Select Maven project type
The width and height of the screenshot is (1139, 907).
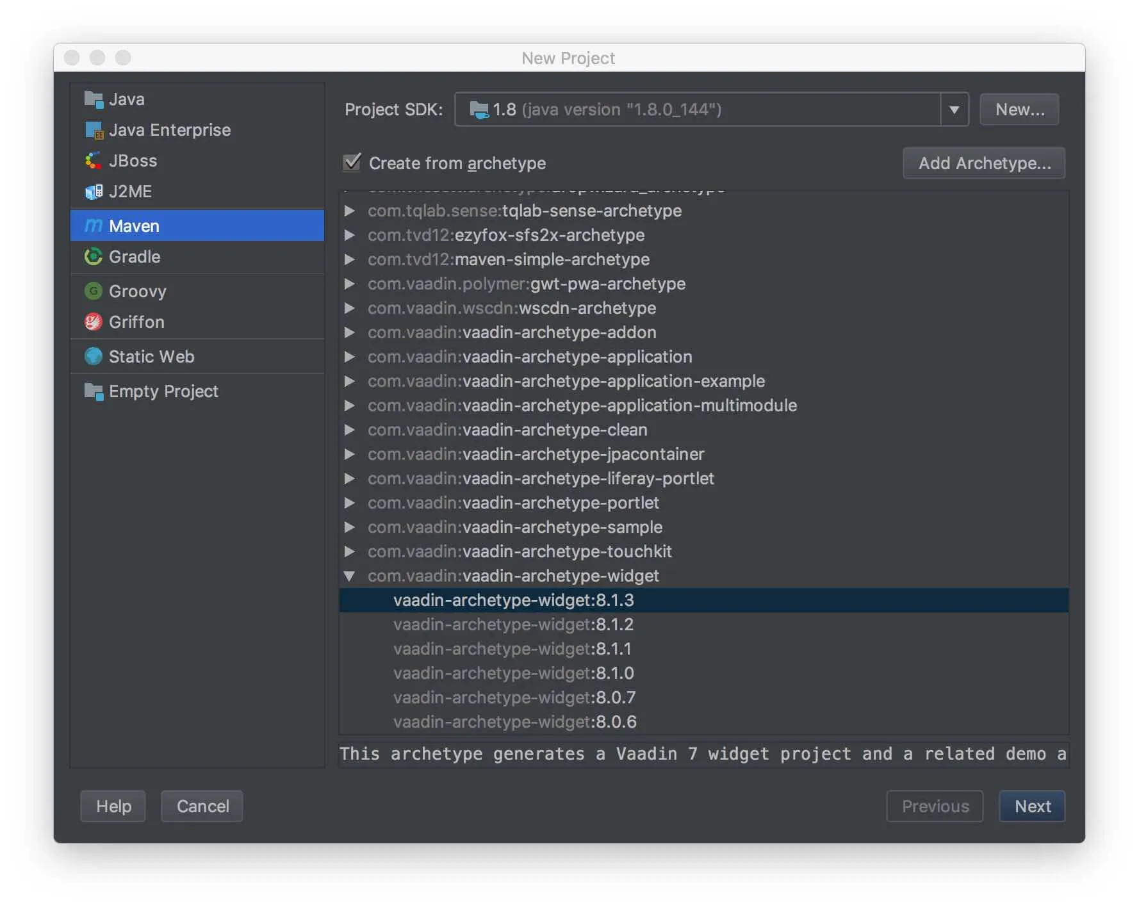(x=197, y=226)
